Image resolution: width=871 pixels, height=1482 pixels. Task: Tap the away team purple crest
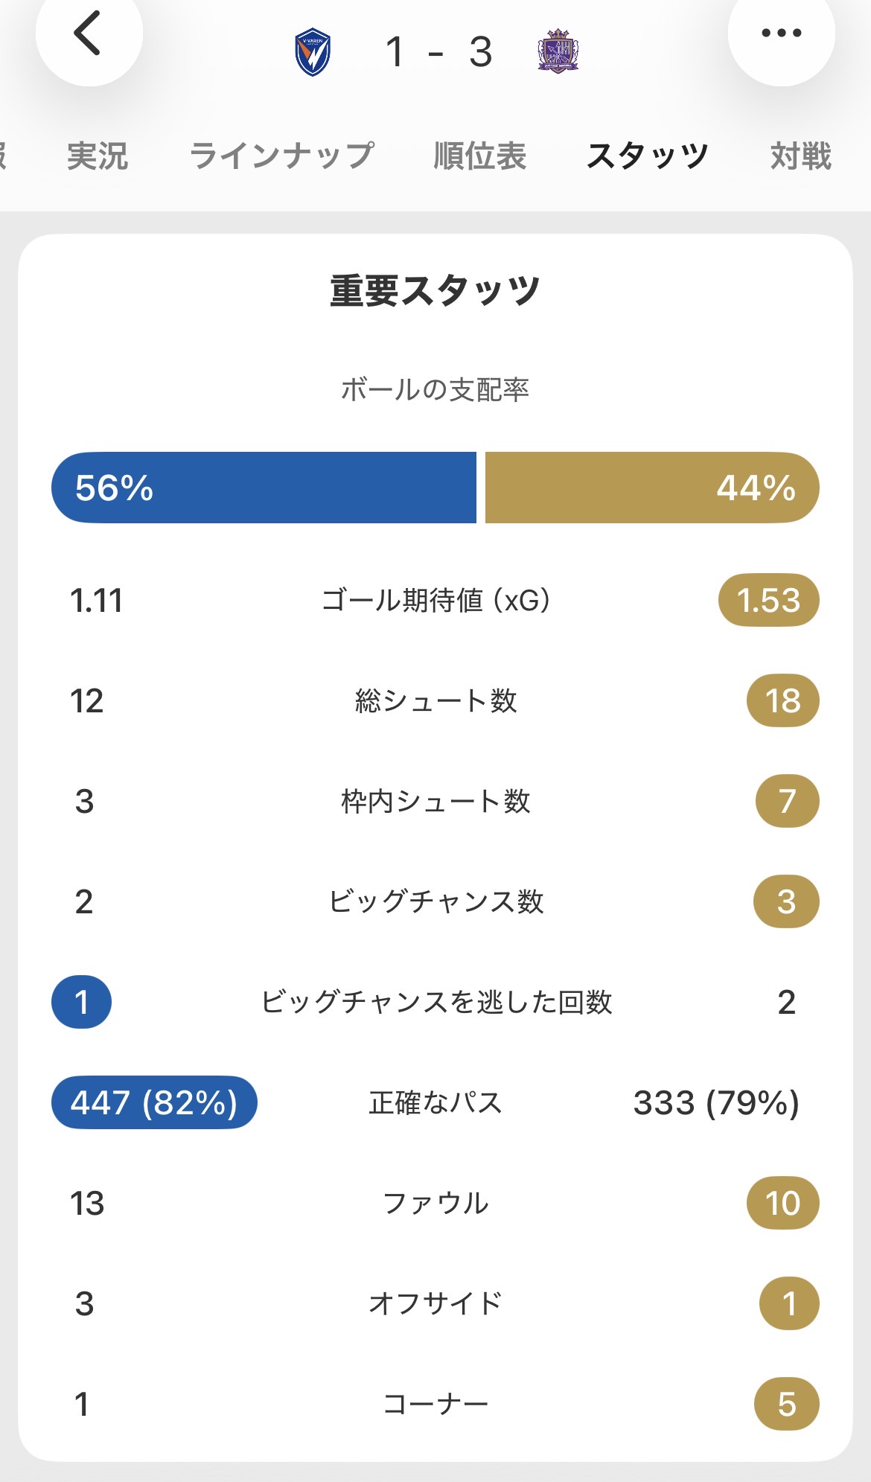tap(558, 51)
